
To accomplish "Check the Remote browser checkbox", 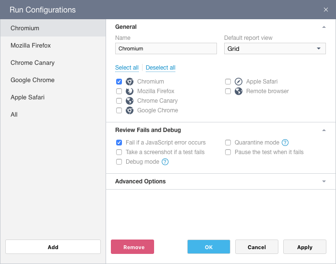I will 228,91.
